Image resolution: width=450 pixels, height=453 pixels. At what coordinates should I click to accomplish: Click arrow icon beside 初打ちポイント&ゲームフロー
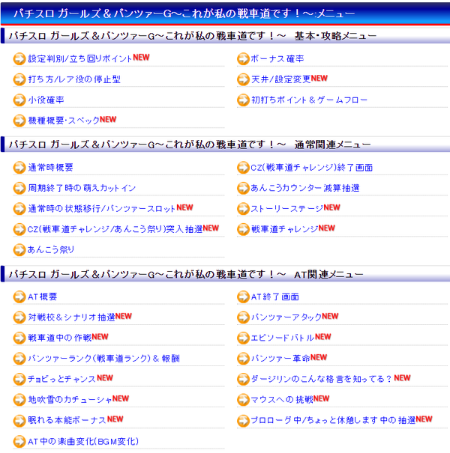(x=243, y=100)
